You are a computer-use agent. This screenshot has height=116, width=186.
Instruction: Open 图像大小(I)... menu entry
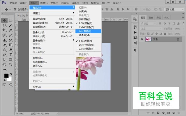tap(53, 32)
